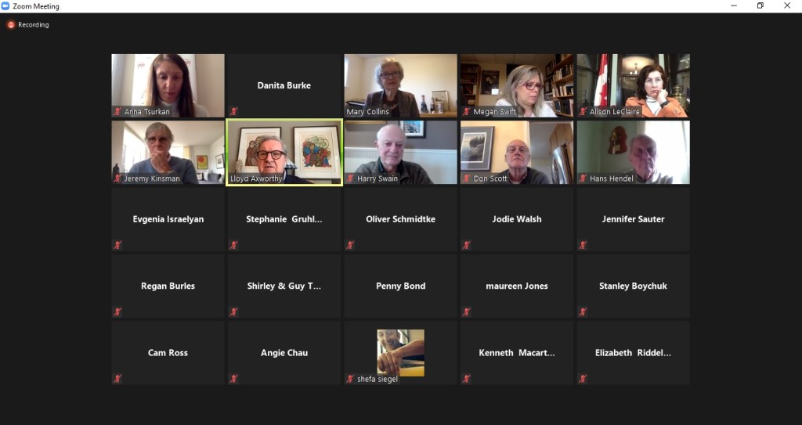Click muted mic icon on Anna Tsurkan tile
802x425 pixels.
[x=117, y=111]
